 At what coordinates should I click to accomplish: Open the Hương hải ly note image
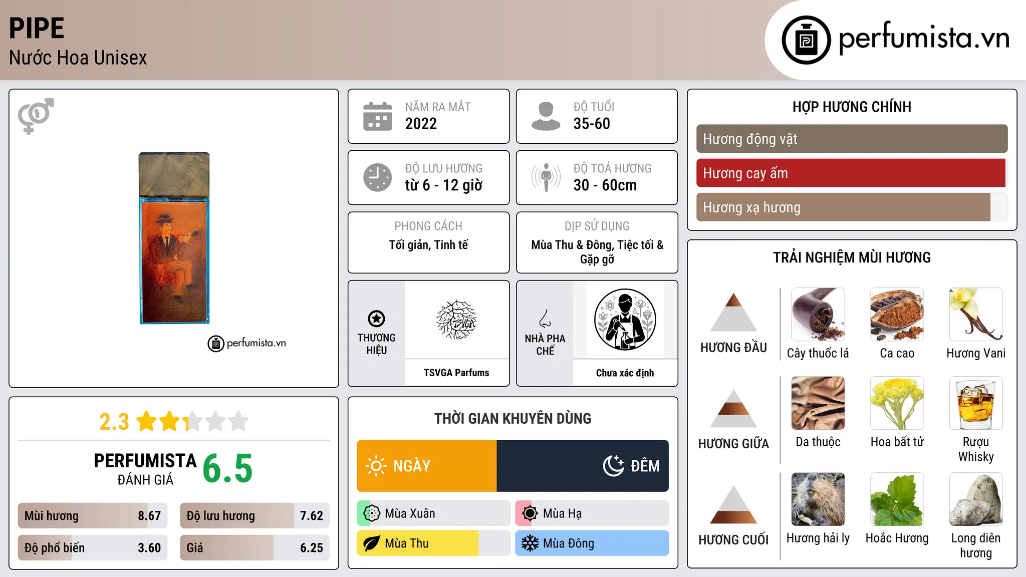click(818, 499)
